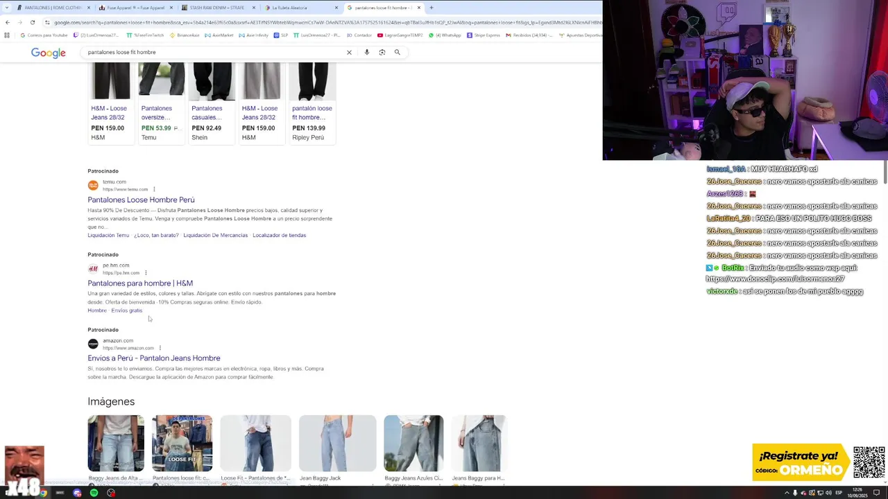Viewport: 888px width, 499px height.
Task: Open the WhatsApp bookmark
Action: coord(445,35)
